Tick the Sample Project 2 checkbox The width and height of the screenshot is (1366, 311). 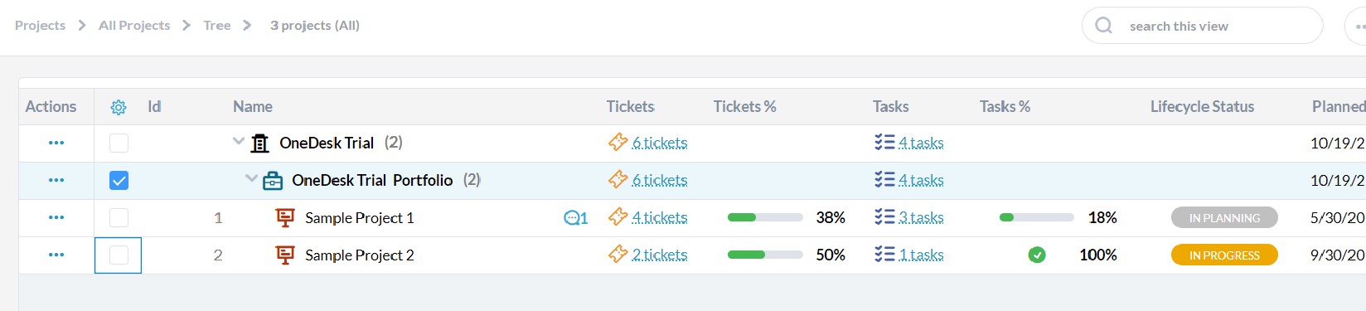click(x=119, y=255)
